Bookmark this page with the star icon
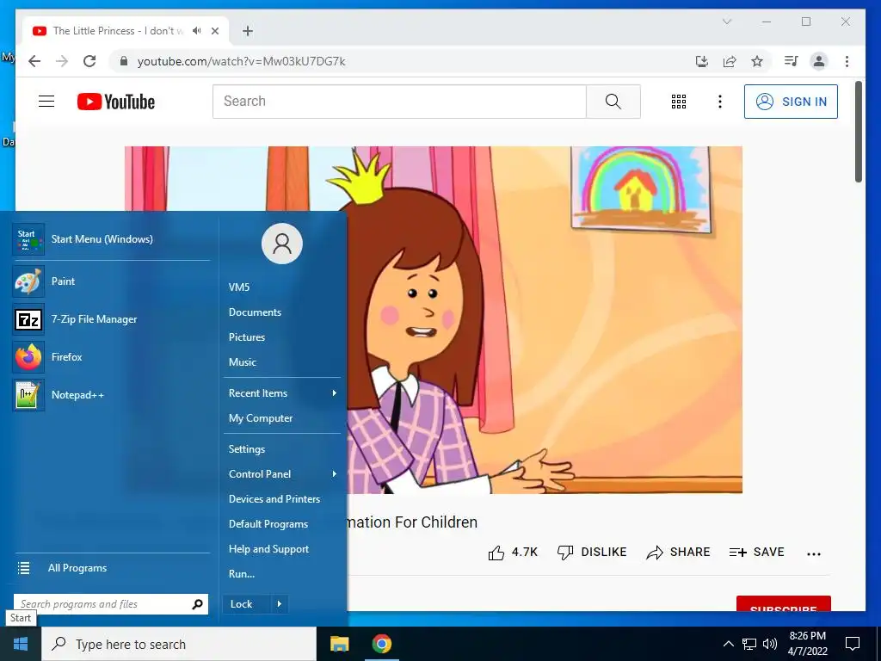This screenshot has width=881, height=661. click(757, 61)
